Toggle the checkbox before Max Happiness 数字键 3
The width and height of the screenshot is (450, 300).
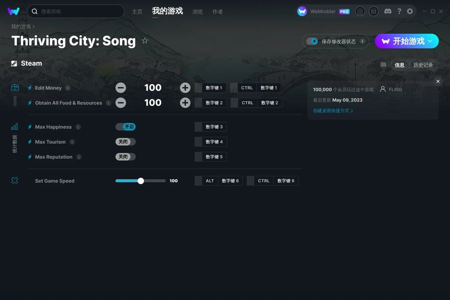click(x=198, y=127)
